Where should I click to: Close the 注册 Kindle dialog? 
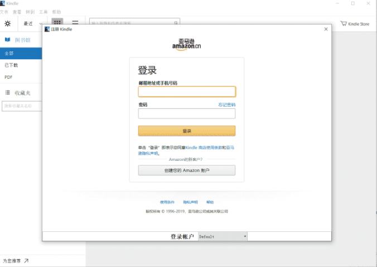(326, 29)
